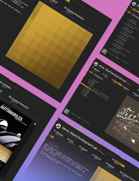Open the 04. Marcom tab on the Welcome page

pyautogui.click(x=97, y=157)
